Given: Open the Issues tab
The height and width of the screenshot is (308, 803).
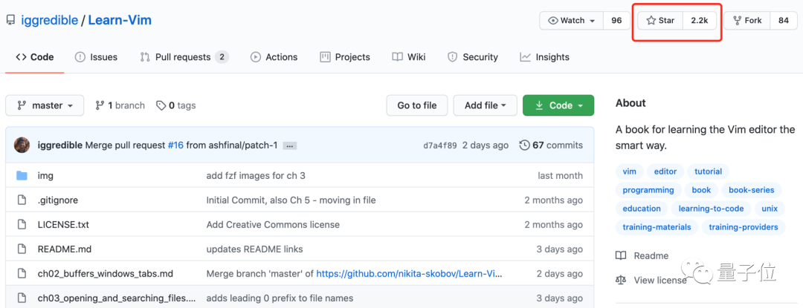Looking at the screenshot, I should click(x=96, y=57).
